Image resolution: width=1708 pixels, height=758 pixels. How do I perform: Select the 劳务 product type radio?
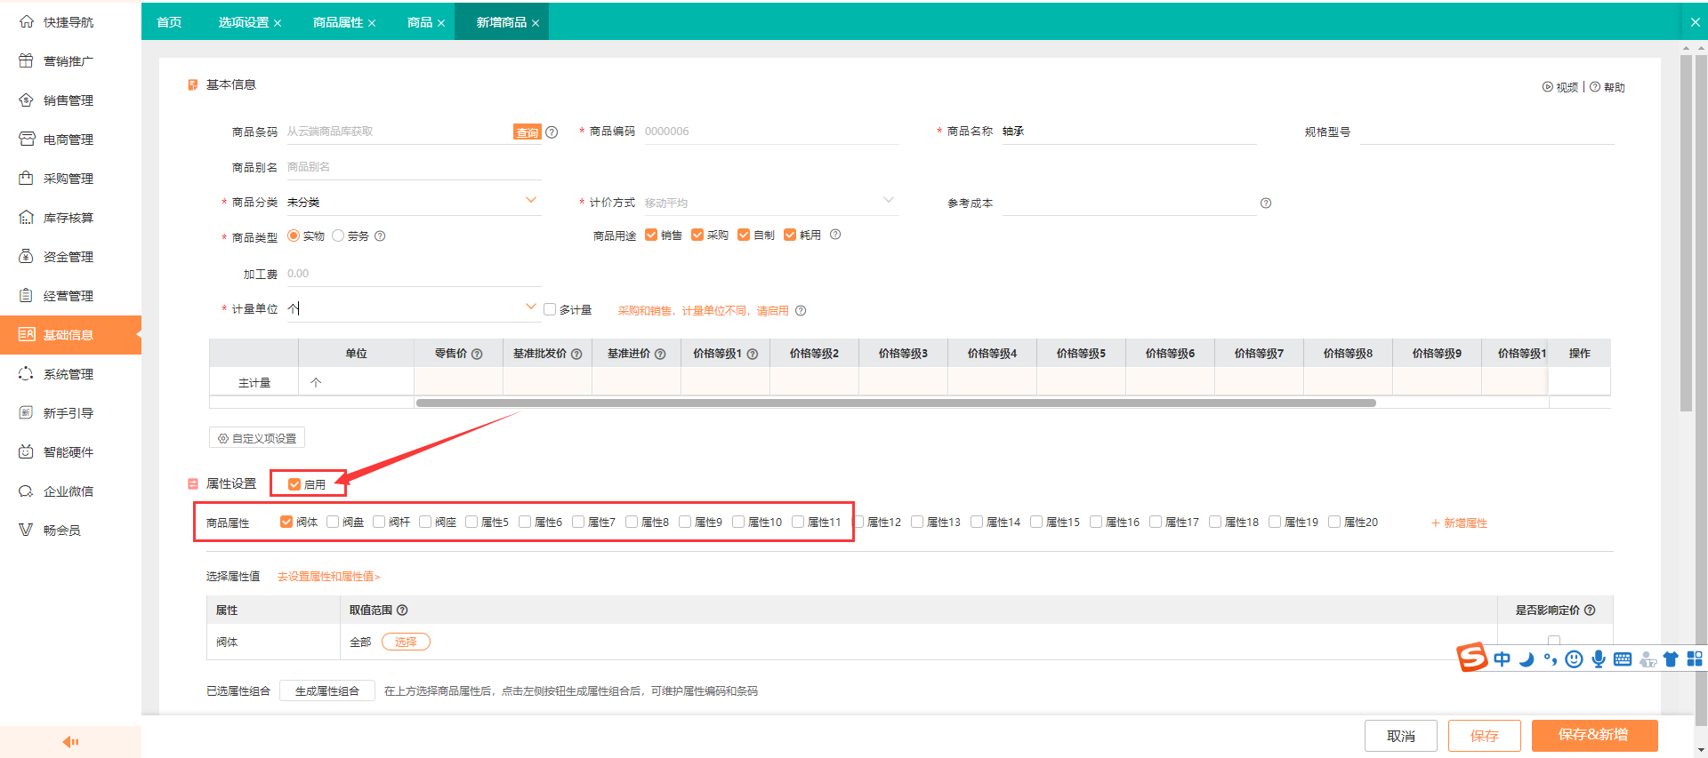(338, 235)
